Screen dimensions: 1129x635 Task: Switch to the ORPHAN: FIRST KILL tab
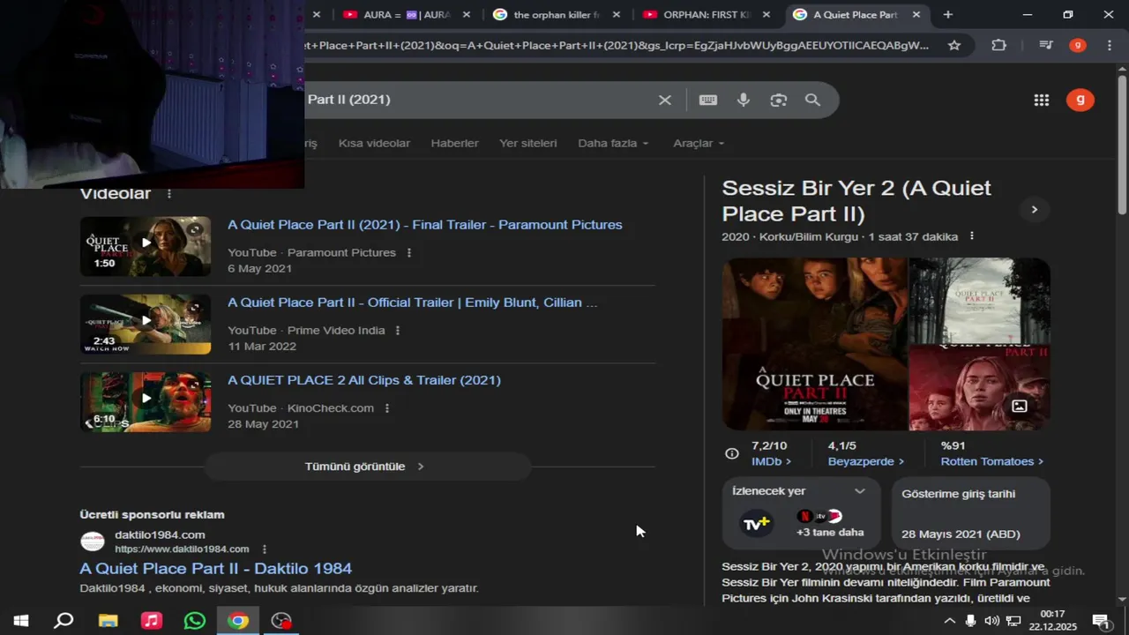point(707,15)
